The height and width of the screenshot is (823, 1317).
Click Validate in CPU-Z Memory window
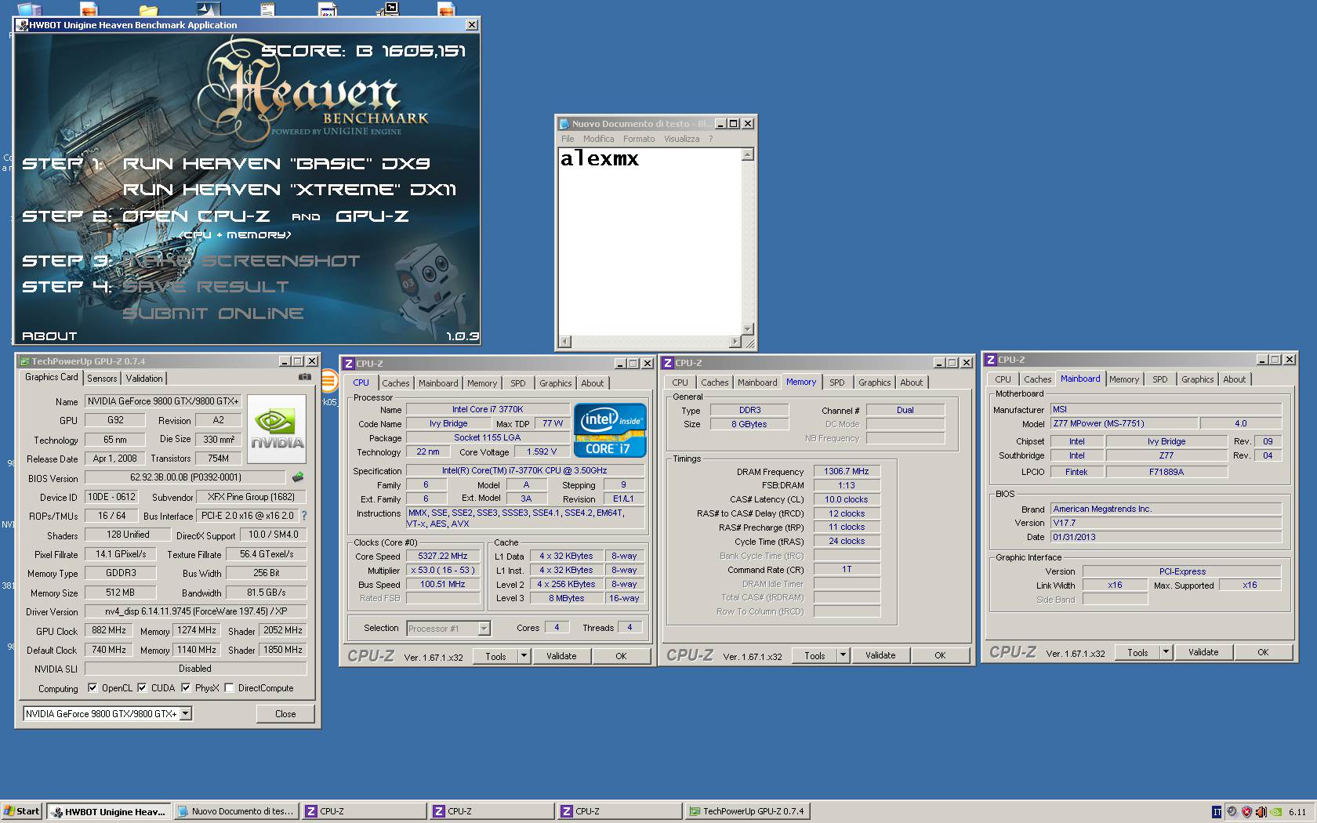(880, 655)
